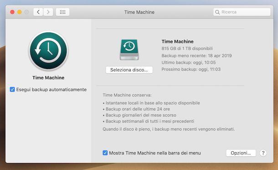Screen dimensions: 278x170
Task: Click 'Quando il disco è pieno' note
Action: pos(169,129)
